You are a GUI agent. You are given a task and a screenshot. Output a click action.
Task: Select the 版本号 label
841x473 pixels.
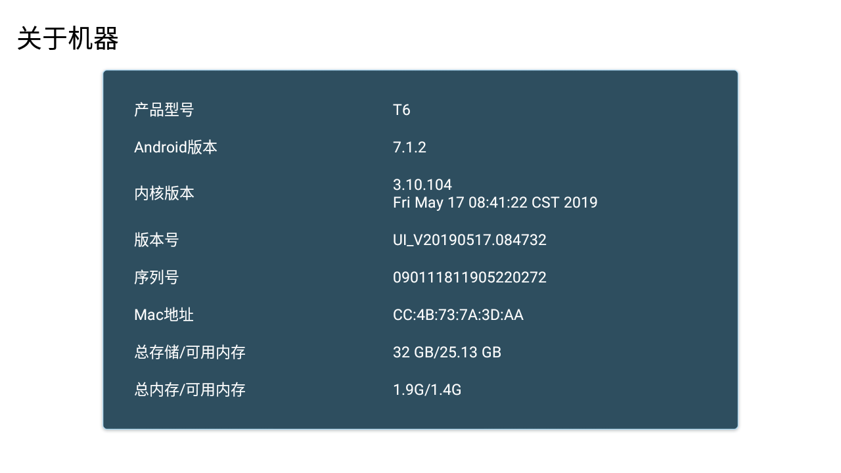tap(156, 240)
